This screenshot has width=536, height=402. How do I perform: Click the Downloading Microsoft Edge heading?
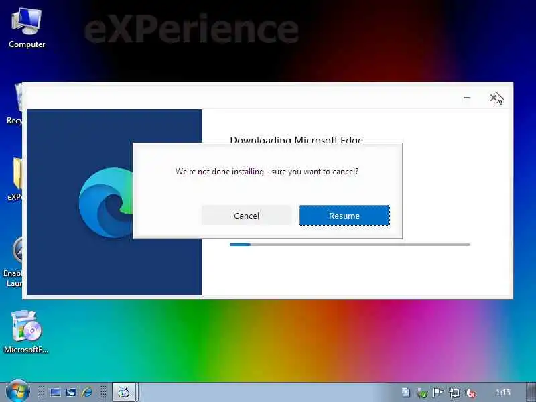[296, 140]
